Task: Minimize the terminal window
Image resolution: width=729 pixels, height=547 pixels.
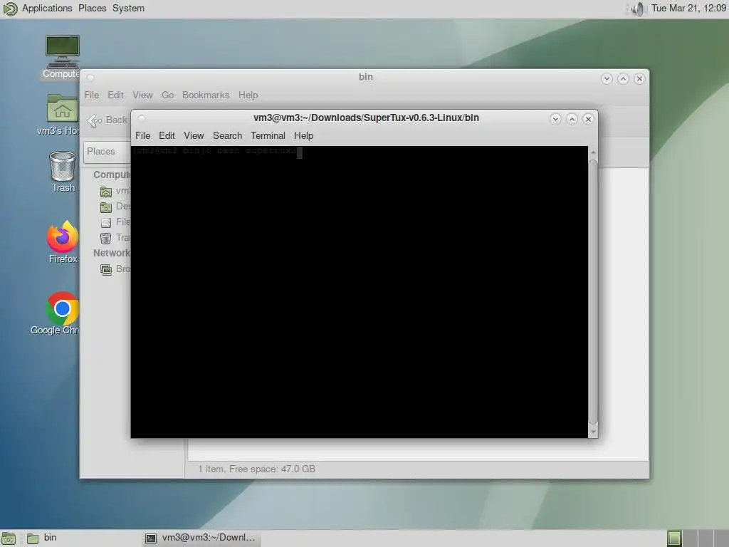Action: coord(555,119)
